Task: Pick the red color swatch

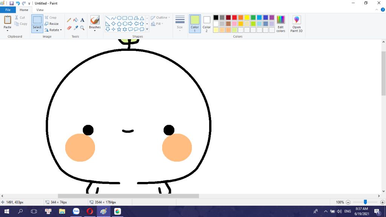Action: [234, 17]
